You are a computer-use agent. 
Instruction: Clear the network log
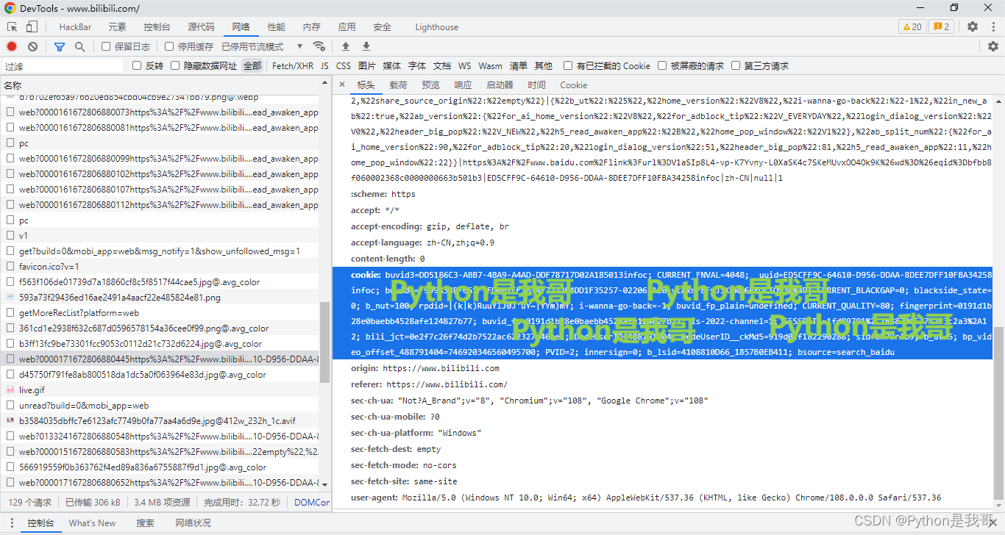[32, 46]
